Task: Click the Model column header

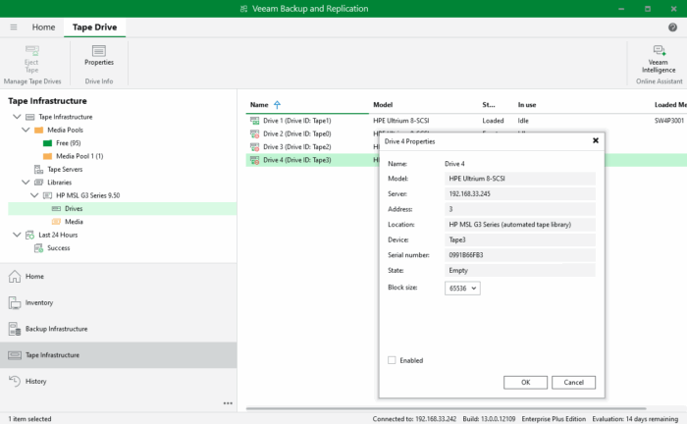Action: (383, 105)
